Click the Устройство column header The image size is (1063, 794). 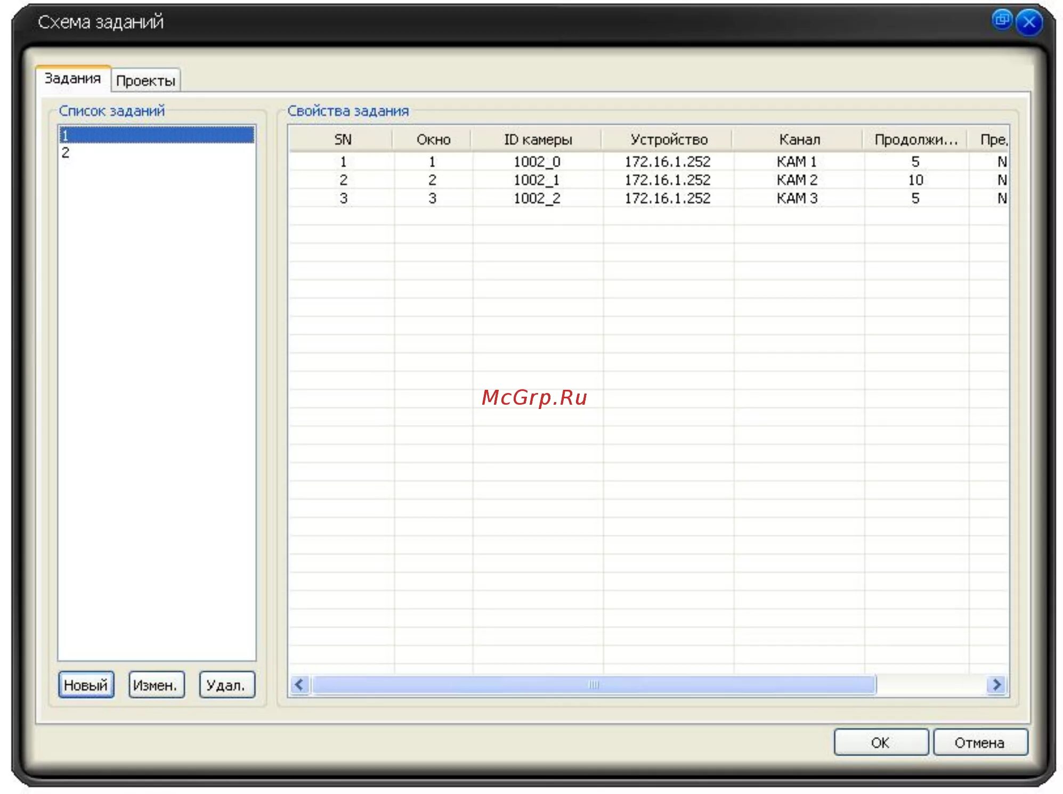pyautogui.click(x=668, y=140)
